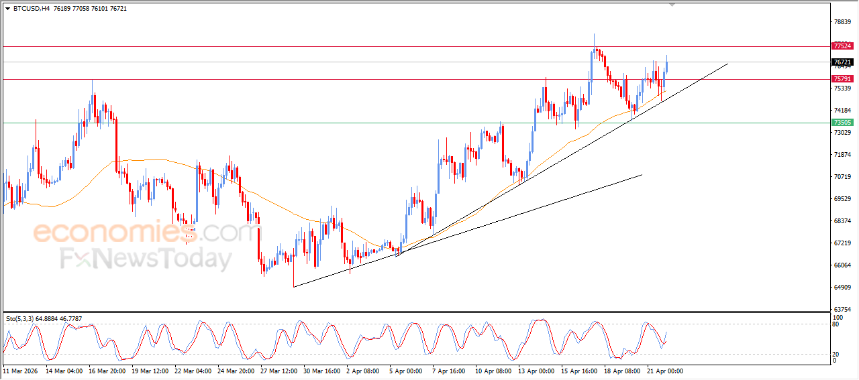
Task: Click the 15 Apr 16:00 time label
Action: [580, 371]
